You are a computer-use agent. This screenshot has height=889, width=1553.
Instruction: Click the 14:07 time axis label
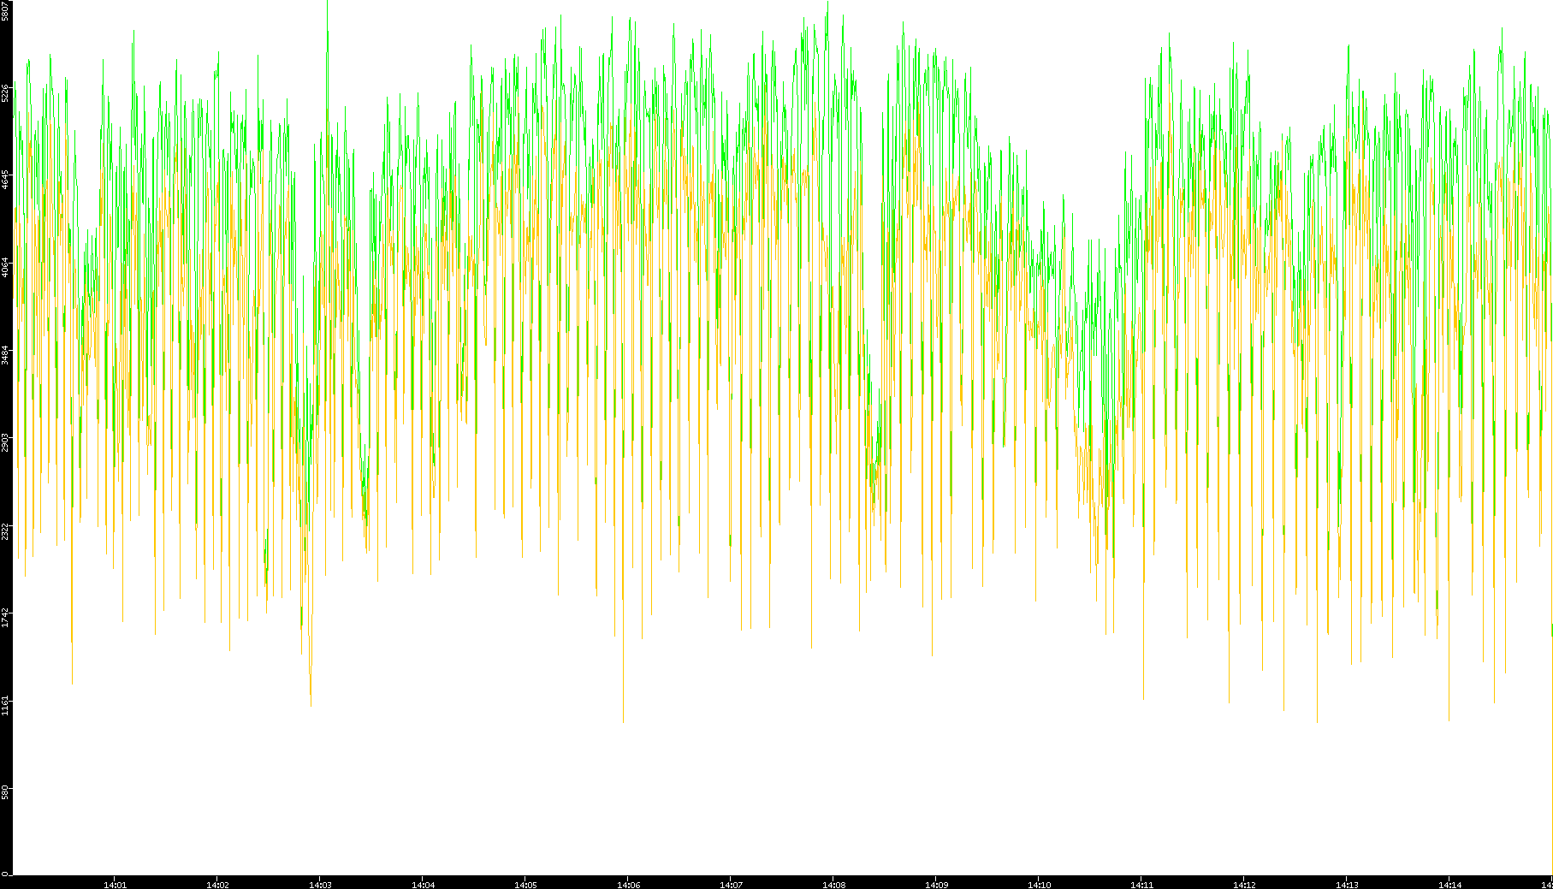731,885
